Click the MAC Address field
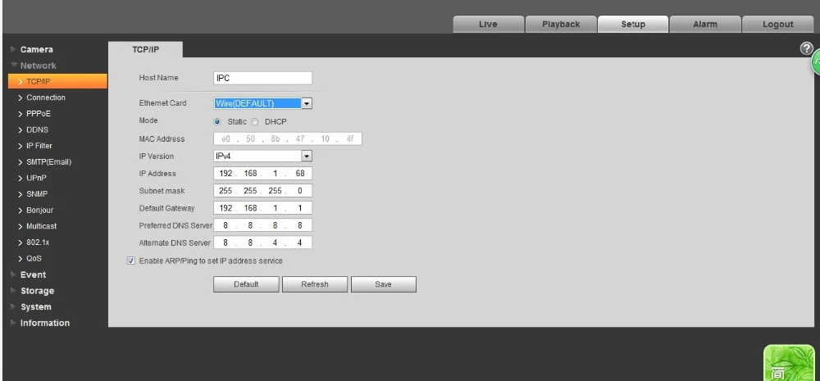 (288, 139)
